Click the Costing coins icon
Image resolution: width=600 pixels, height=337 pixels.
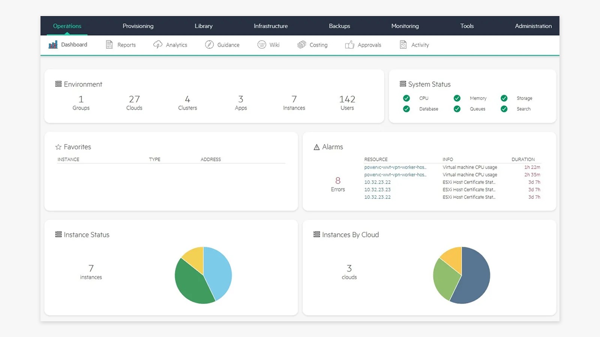301,45
